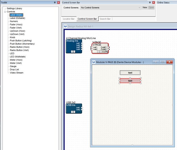Screen dimensions: 177x150
Task: Collapse the Controls tree node
Action: 5,12
